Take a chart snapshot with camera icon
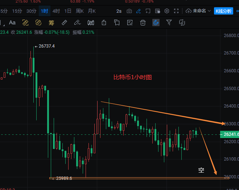 [x=129, y=11]
